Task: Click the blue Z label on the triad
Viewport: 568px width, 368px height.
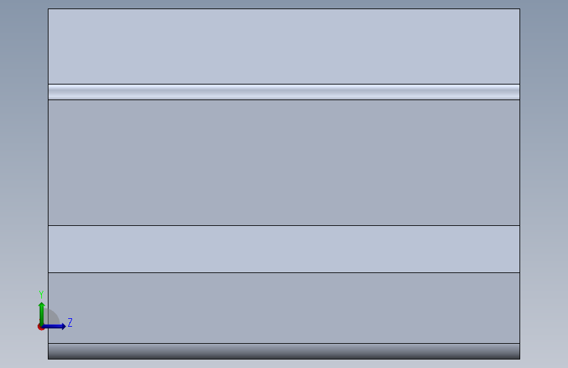Action: pos(70,322)
